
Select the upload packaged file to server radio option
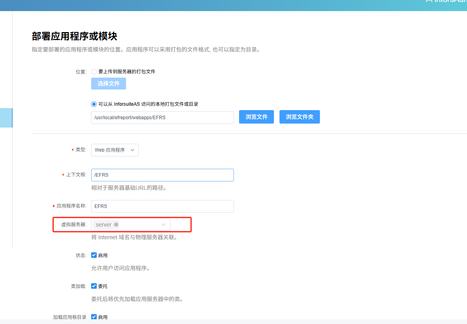click(x=94, y=72)
